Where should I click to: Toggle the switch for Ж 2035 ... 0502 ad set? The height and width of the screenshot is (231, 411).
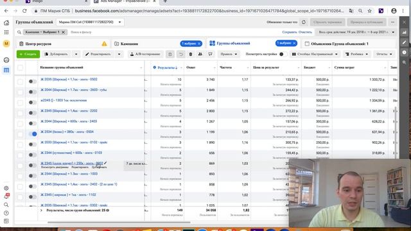click(x=32, y=81)
